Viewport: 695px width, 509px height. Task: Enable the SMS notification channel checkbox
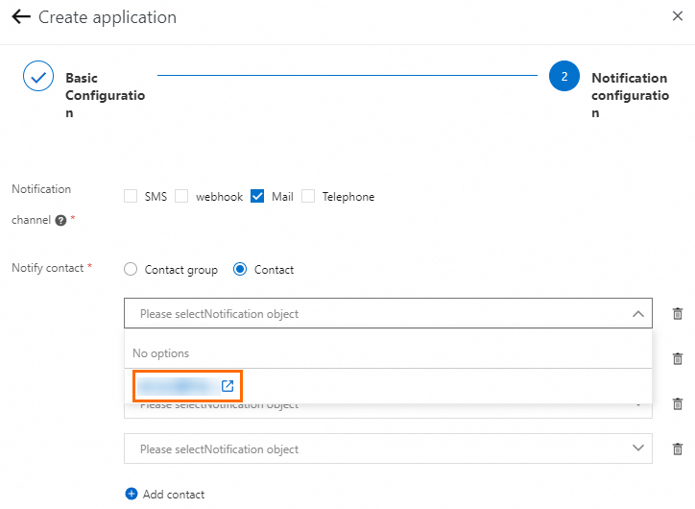(x=131, y=197)
